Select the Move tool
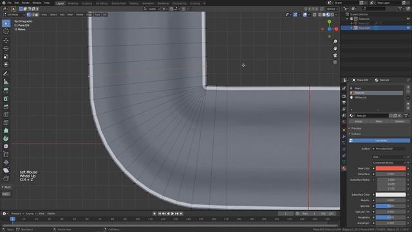 point(6,41)
